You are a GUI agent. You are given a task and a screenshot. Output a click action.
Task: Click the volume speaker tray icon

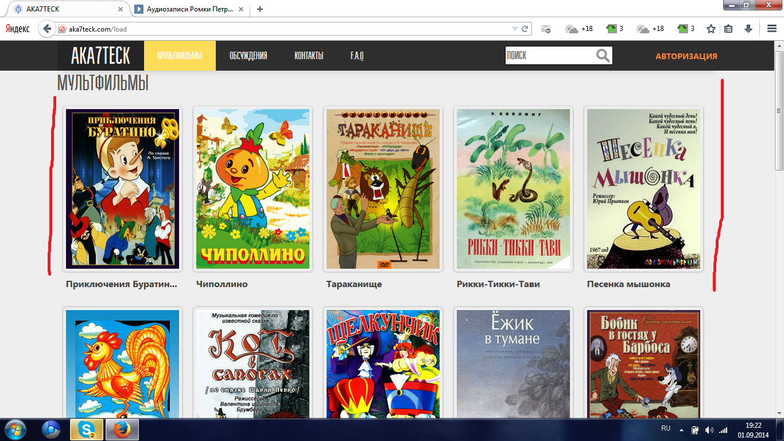[709, 430]
